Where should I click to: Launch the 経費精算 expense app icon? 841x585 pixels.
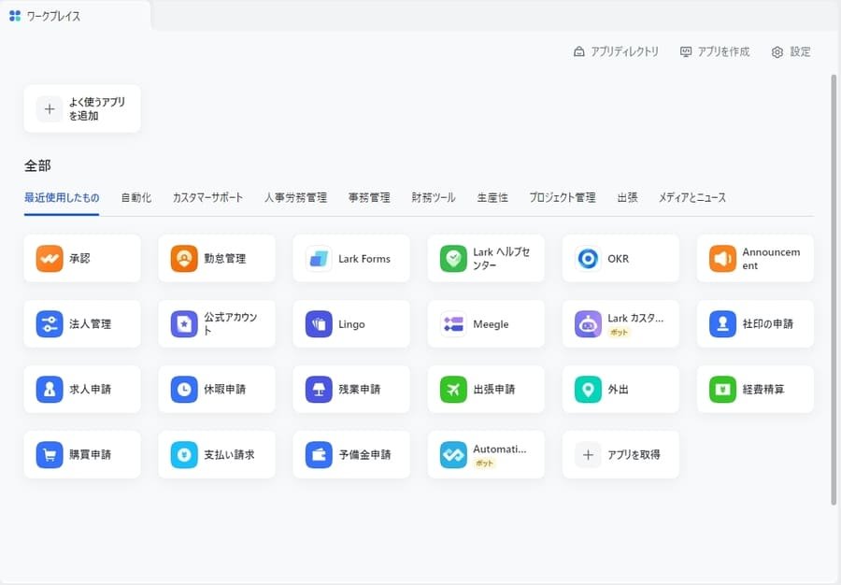(x=722, y=390)
